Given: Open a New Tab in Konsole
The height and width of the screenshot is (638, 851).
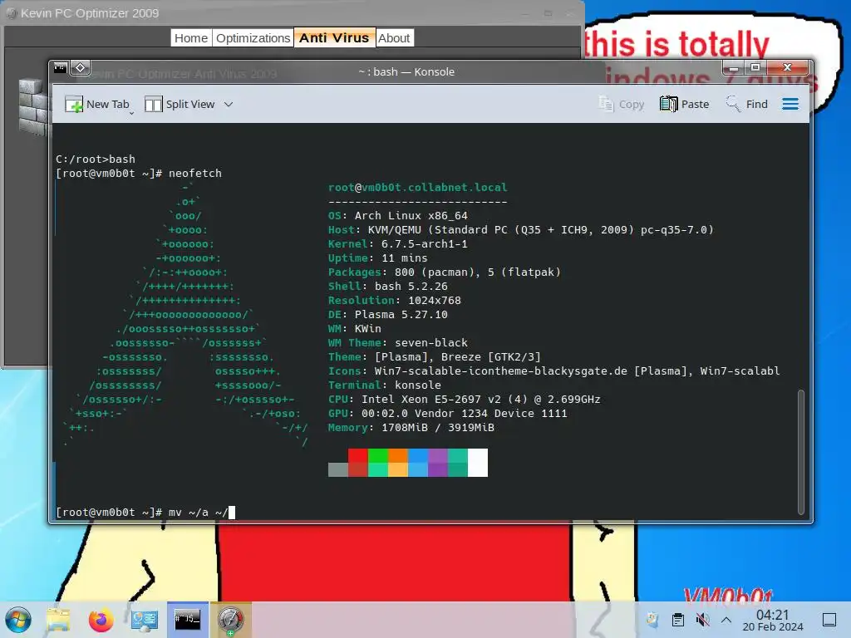Looking at the screenshot, I should [98, 104].
